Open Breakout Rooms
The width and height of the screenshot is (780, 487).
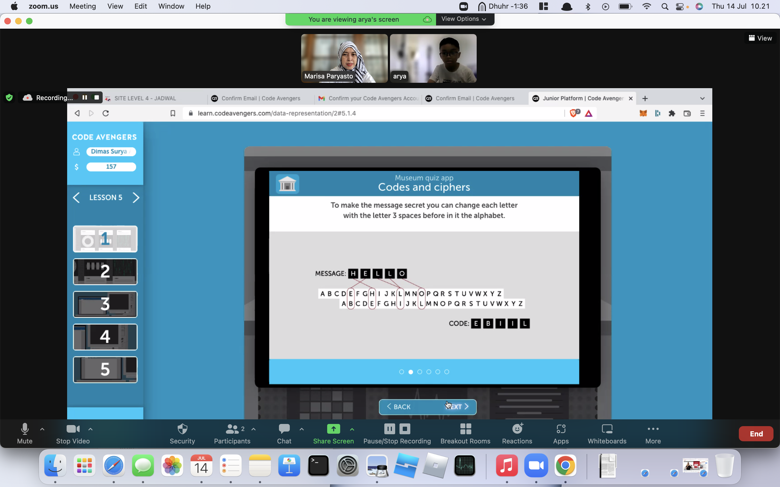tap(465, 433)
